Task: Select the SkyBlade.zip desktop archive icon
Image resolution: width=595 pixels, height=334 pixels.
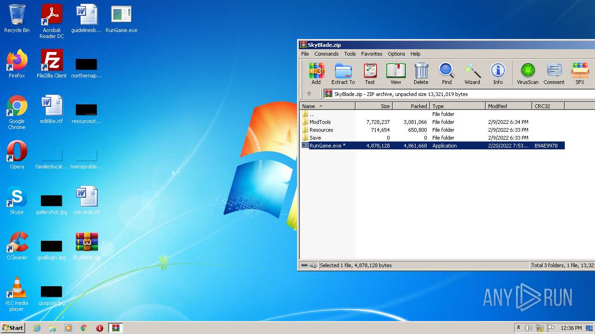Action: click(x=86, y=246)
